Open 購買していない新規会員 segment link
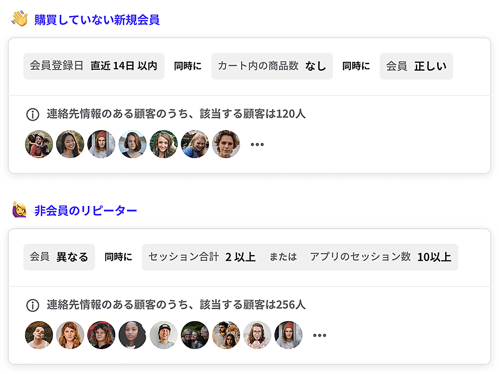Image resolution: width=499 pixels, height=374 pixels. [97, 20]
